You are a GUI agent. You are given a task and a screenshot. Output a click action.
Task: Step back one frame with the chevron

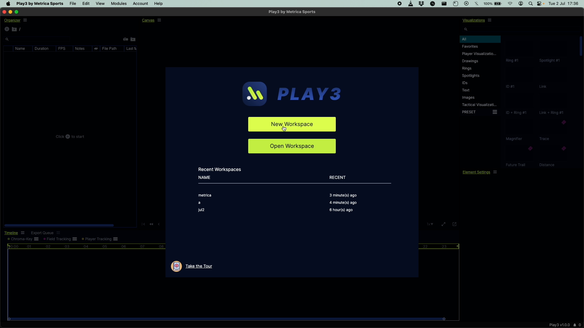(159, 224)
